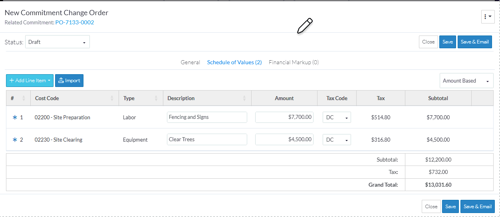Select the Schedule of Values (2) tab
500x217 pixels.
pos(234,62)
